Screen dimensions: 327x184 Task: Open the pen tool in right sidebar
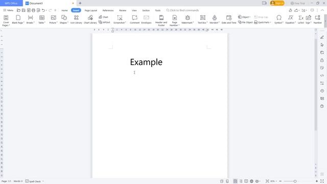[x=322, y=37]
